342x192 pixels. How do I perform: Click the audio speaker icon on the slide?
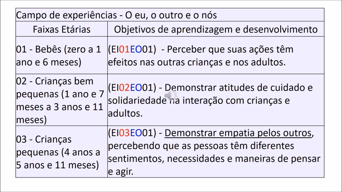170,95
